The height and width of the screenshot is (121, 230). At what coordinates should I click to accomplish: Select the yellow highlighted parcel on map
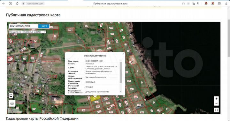click(x=95, y=98)
